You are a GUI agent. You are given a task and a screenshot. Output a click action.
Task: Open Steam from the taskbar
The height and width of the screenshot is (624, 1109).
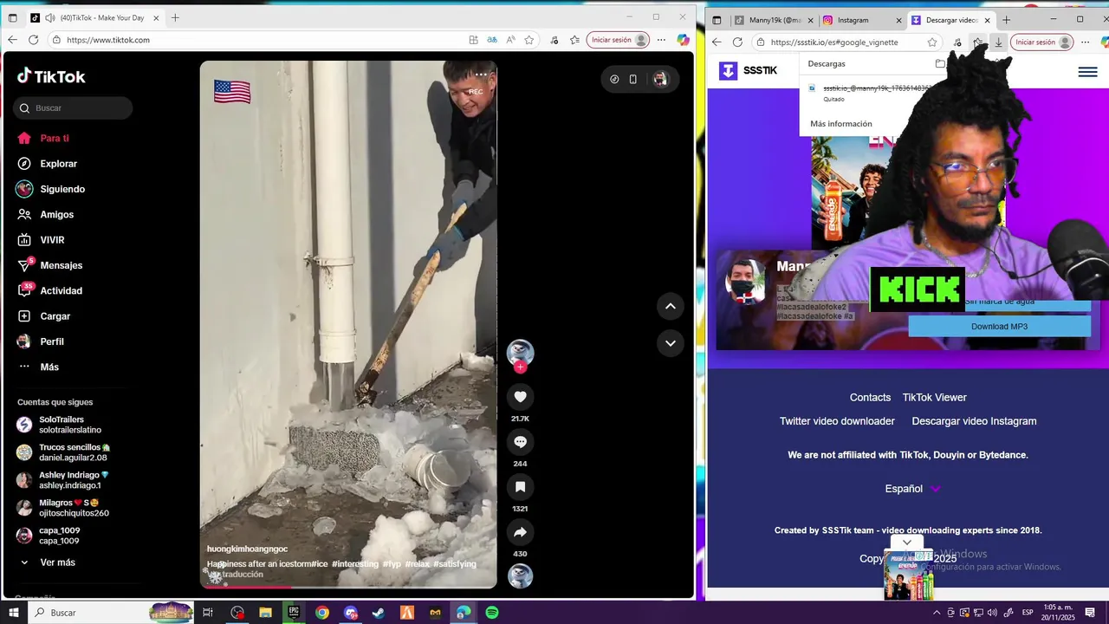(379, 613)
